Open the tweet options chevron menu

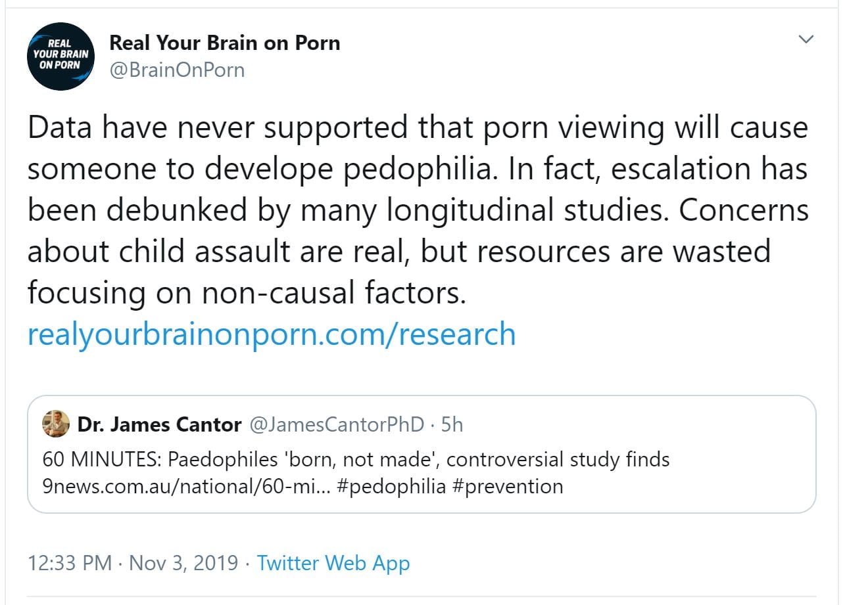806,40
